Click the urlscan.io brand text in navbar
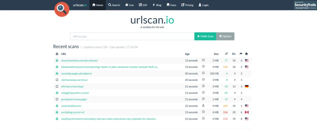The width and height of the screenshot is (317, 130). coord(80,5)
